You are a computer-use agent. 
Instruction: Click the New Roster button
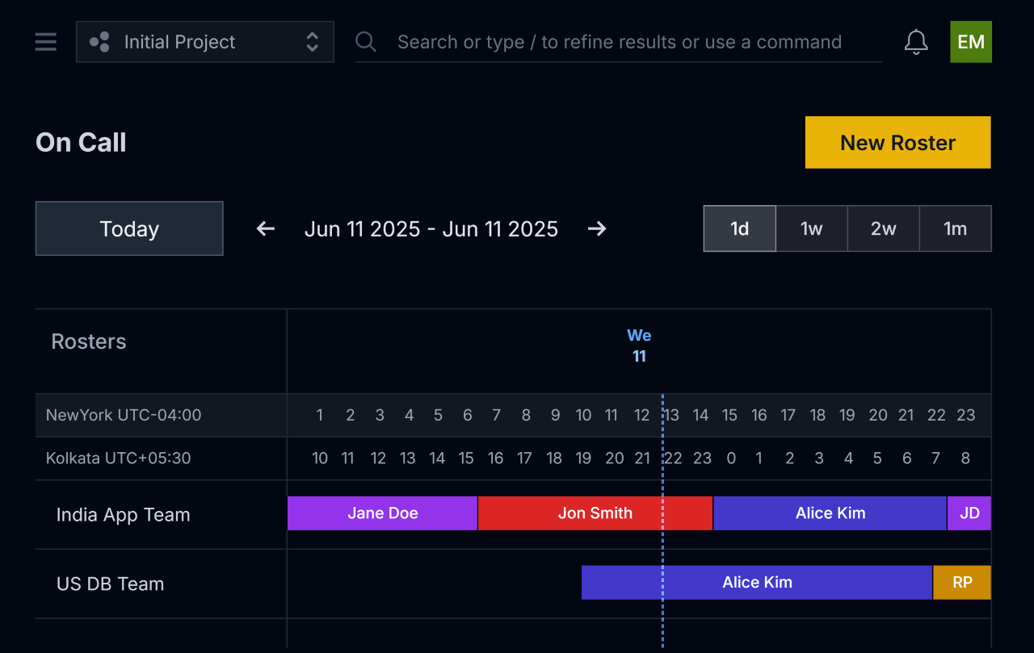coord(897,143)
